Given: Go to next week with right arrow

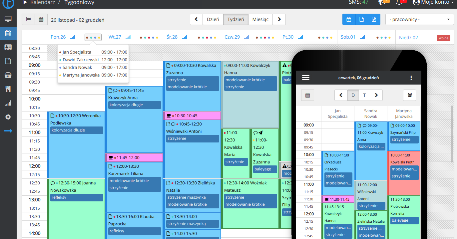Looking at the screenshot, I should (x=279, y=19).
